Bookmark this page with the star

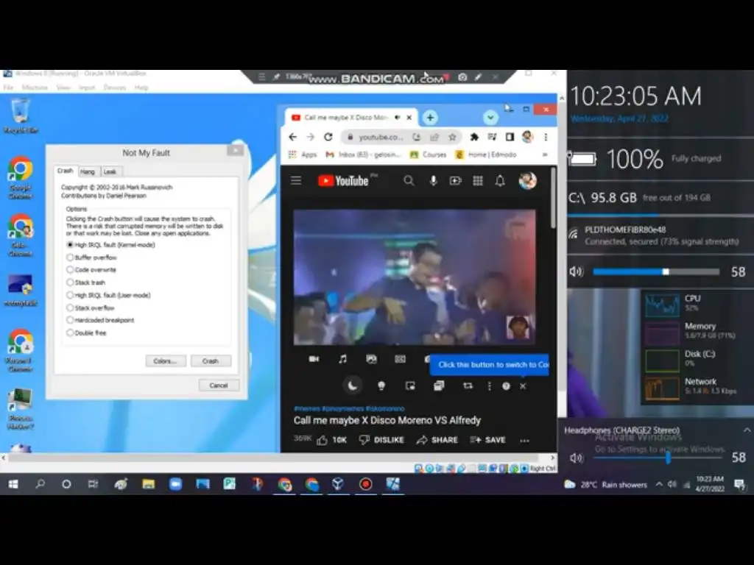452,138
